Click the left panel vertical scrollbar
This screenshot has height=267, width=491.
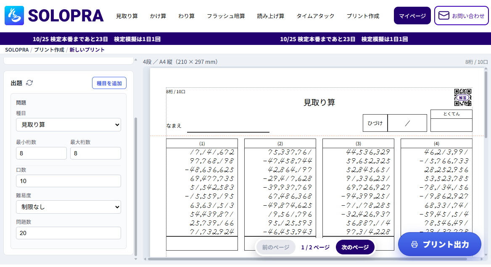coord(136,187)
